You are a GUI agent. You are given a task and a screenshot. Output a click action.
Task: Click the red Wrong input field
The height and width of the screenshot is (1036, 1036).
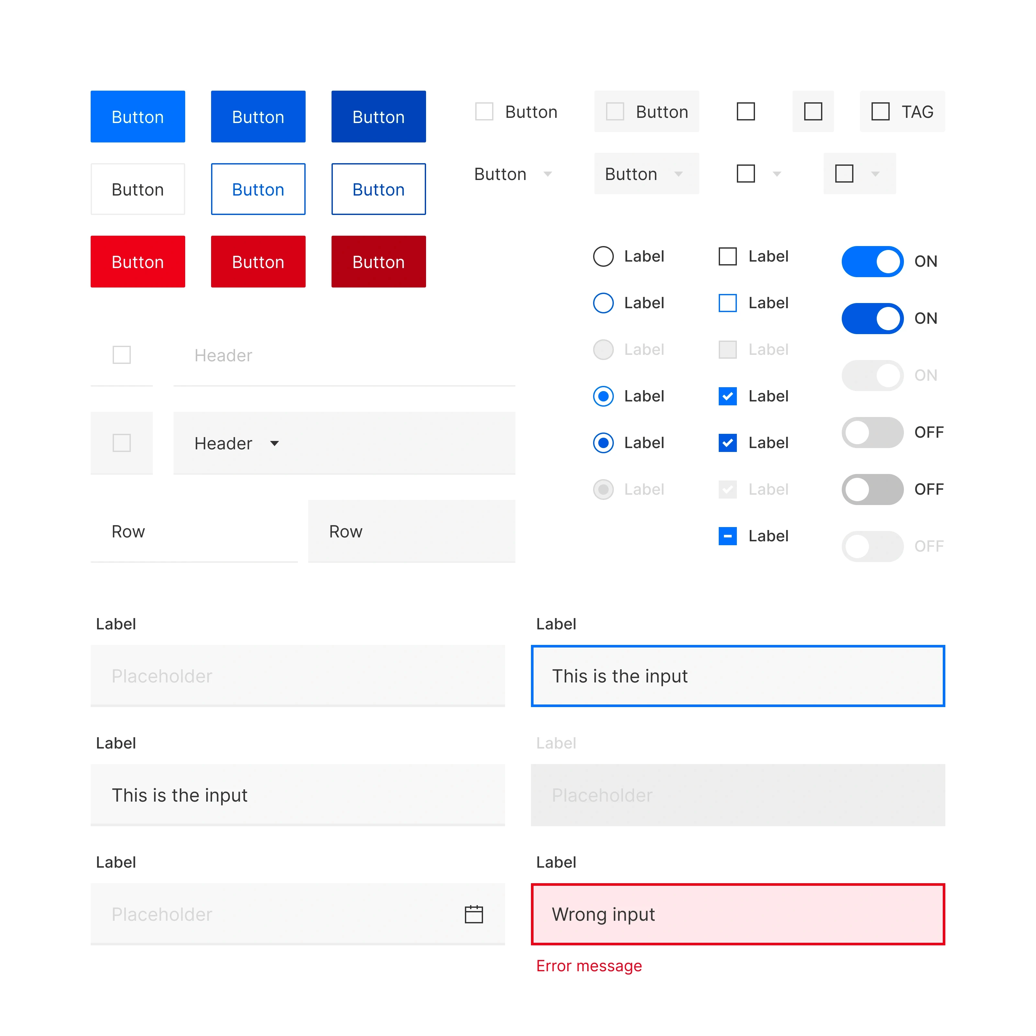737,914
